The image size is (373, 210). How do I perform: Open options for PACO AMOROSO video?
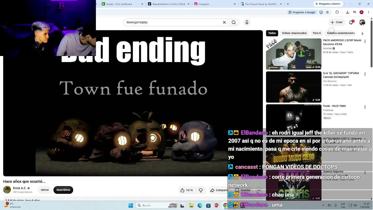tap(365, 41)
